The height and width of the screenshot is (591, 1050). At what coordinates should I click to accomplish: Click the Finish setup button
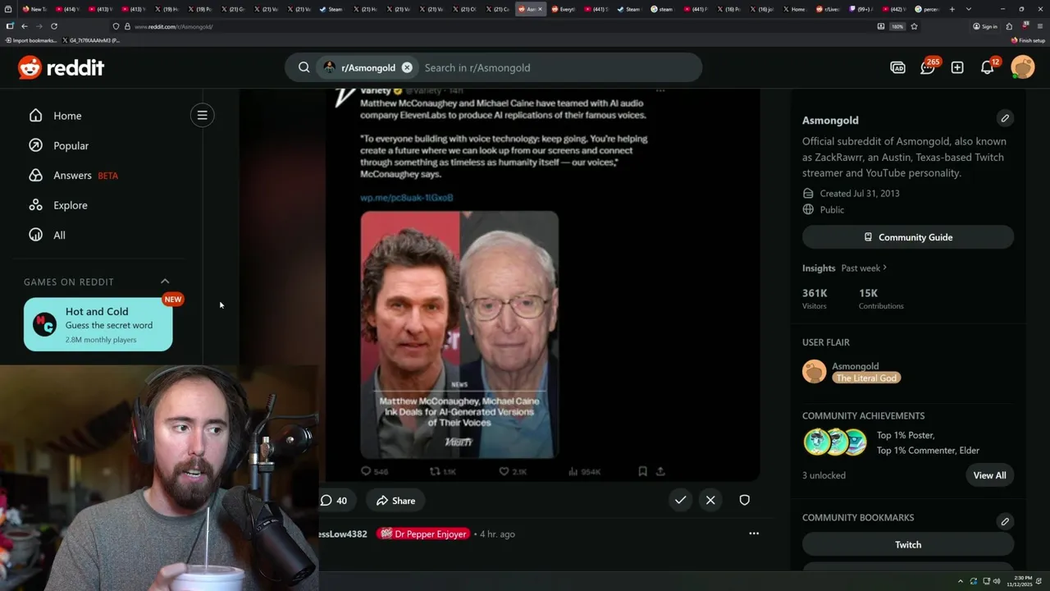click(x=1029, y=40)
